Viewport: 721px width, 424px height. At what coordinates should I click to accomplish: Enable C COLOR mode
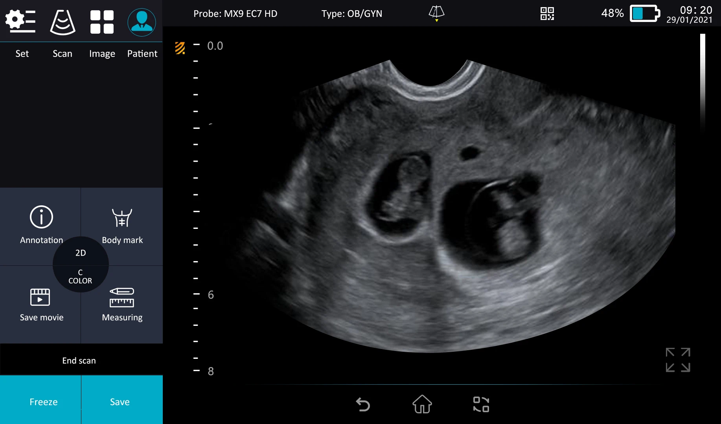coord(80,276)
